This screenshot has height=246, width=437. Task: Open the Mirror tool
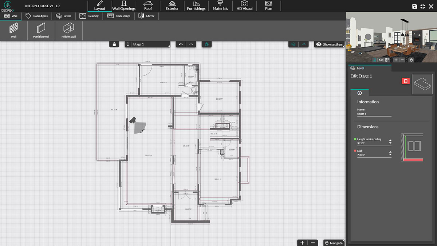(x=146, y=16)
